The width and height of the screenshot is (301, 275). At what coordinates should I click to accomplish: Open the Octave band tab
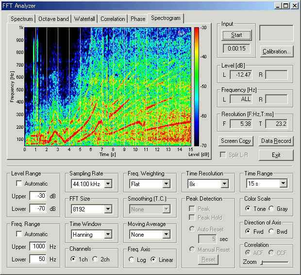[53, 19]
